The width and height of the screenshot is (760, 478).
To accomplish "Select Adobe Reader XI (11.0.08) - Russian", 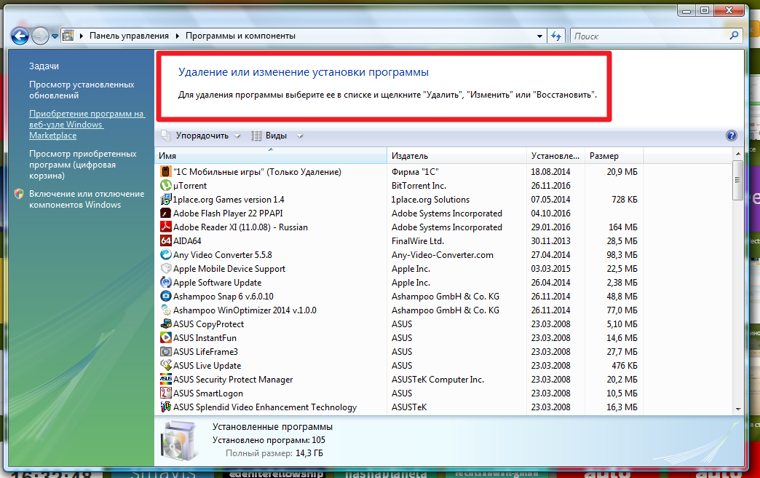I will [x=240, y=227].
